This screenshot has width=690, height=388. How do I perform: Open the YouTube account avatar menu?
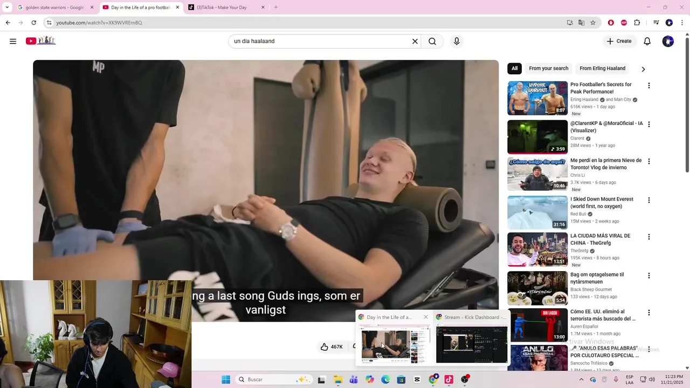(668, 41)
